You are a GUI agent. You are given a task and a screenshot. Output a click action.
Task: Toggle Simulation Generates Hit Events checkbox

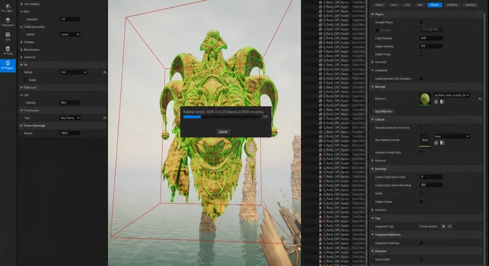[421, 127]
